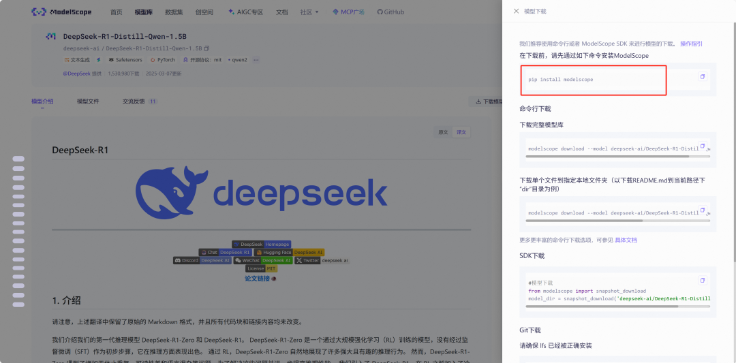Click the 1,530,980下载 download count
This screenshot has height=363, width=736.
click(124, 74)
